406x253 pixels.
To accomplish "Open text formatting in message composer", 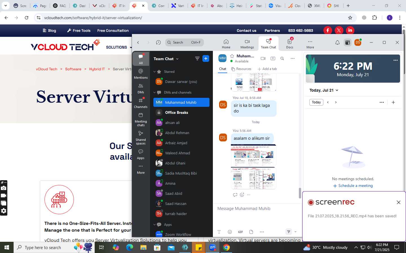I will (x=219, y=232).
